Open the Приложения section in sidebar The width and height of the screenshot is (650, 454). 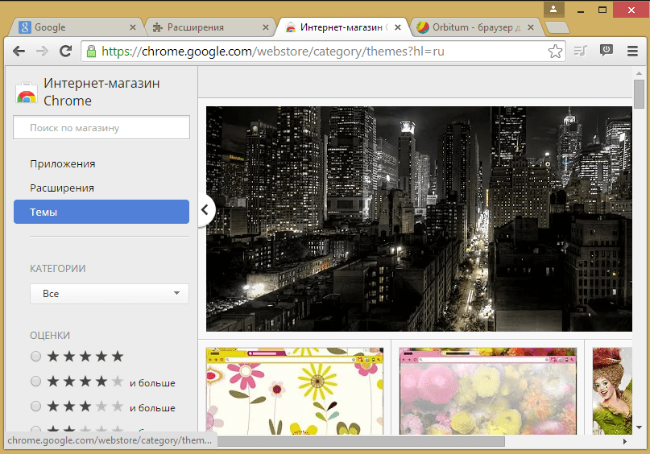click(x=63, y=163)
